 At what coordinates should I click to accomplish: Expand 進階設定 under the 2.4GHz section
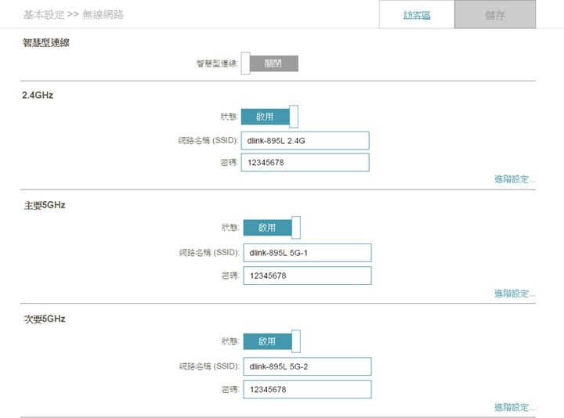click(515, 179)
